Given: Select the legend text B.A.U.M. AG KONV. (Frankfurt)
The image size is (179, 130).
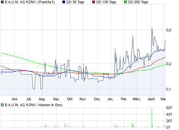Looking at the screenshot, I should point(30,2).
